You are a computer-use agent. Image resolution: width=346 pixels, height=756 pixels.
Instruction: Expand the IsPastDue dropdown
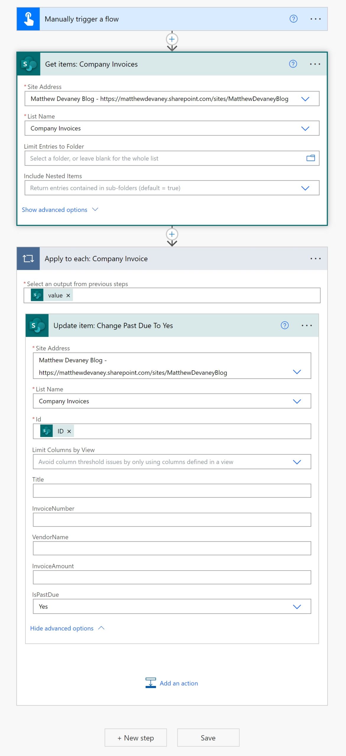[297, 607]
